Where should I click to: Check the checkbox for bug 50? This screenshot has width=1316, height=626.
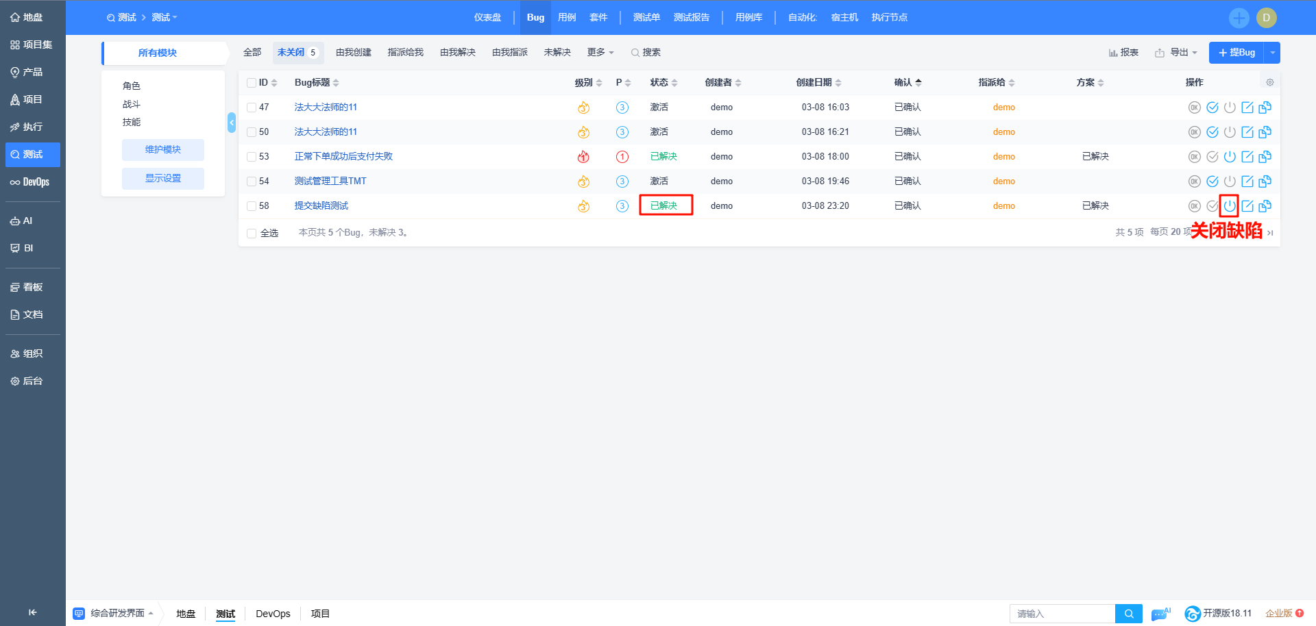252,132
